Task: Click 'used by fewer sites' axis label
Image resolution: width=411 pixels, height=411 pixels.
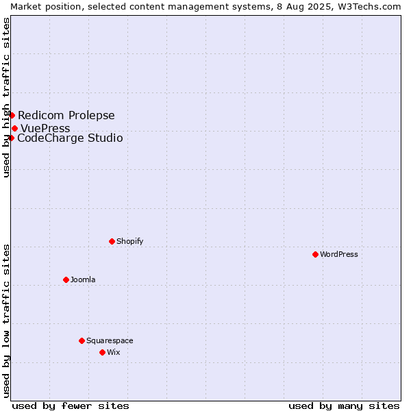Action: (71, 406)
